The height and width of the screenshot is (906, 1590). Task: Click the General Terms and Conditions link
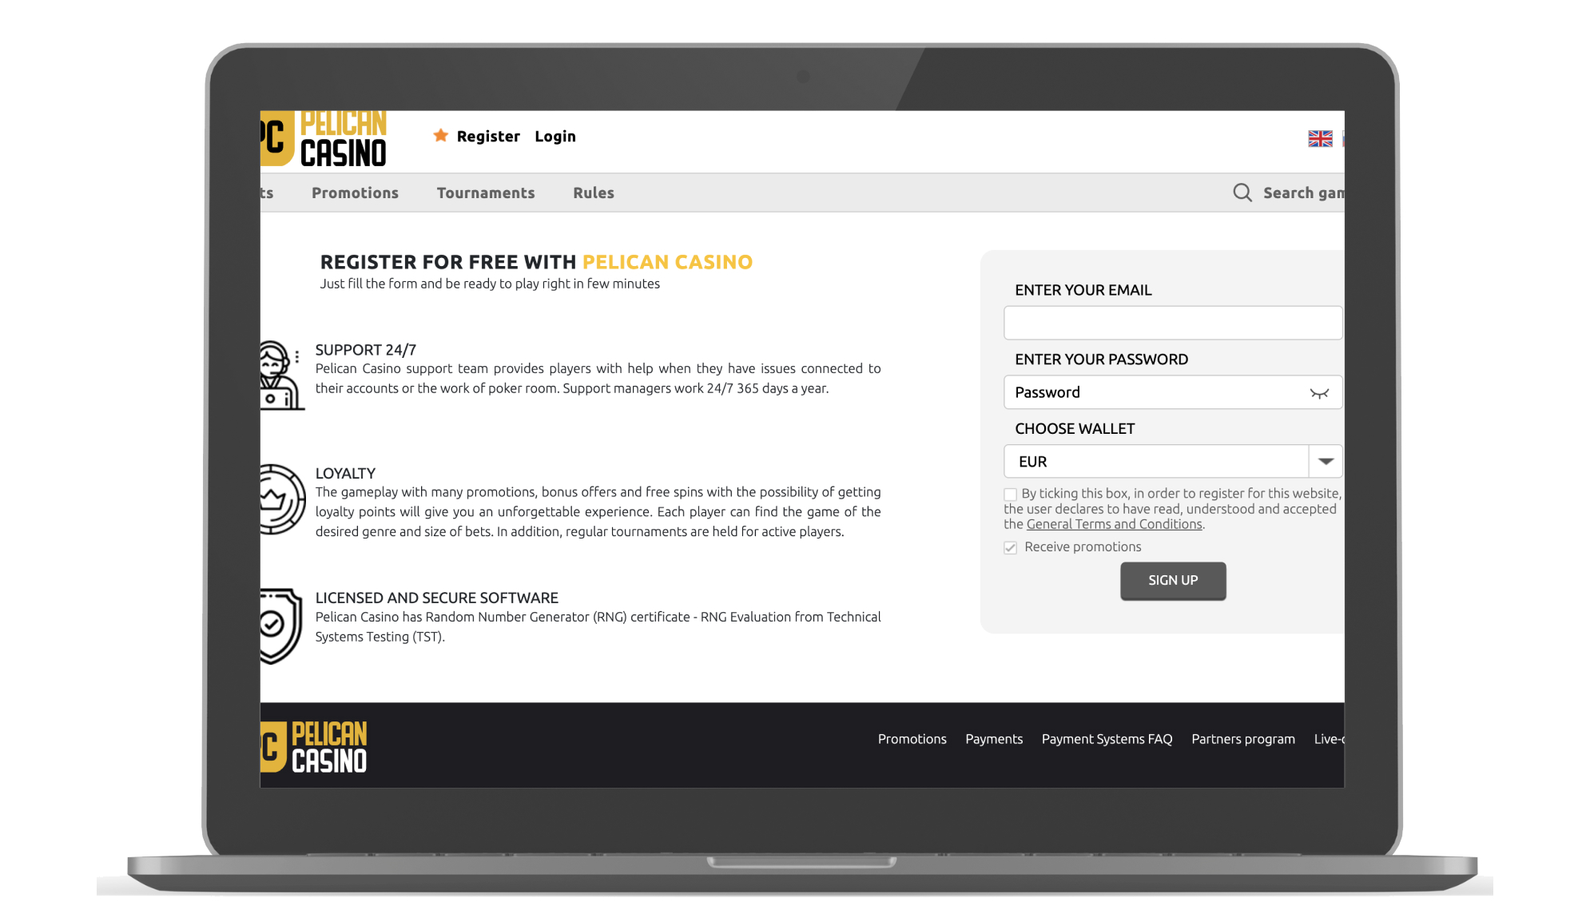(x=1113, y=524)
